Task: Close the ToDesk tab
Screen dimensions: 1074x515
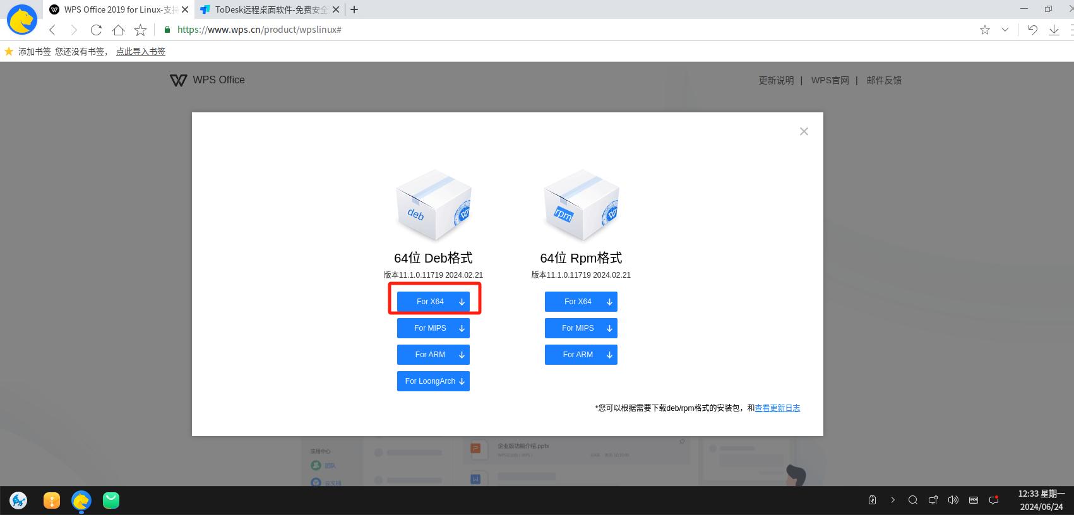Action: 336,9
